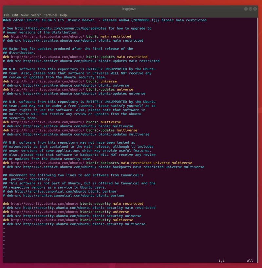The height and width of the screenshot is (268, 262).
Task: Click 'may not have been tested as' comment line
Action: (69, 143)
